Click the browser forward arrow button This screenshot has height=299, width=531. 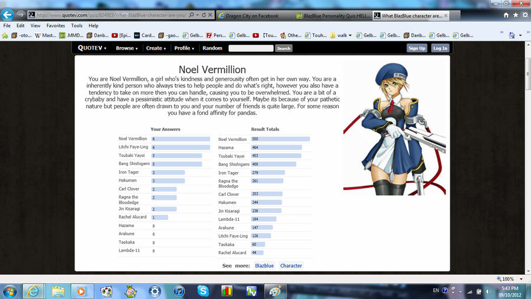pos(21,15)
